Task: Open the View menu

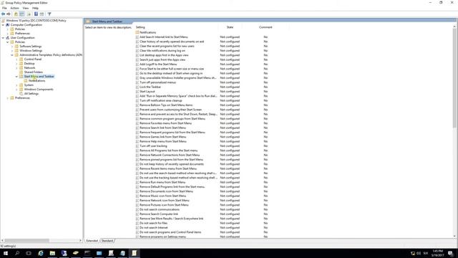Action: [x=26, y=8]
